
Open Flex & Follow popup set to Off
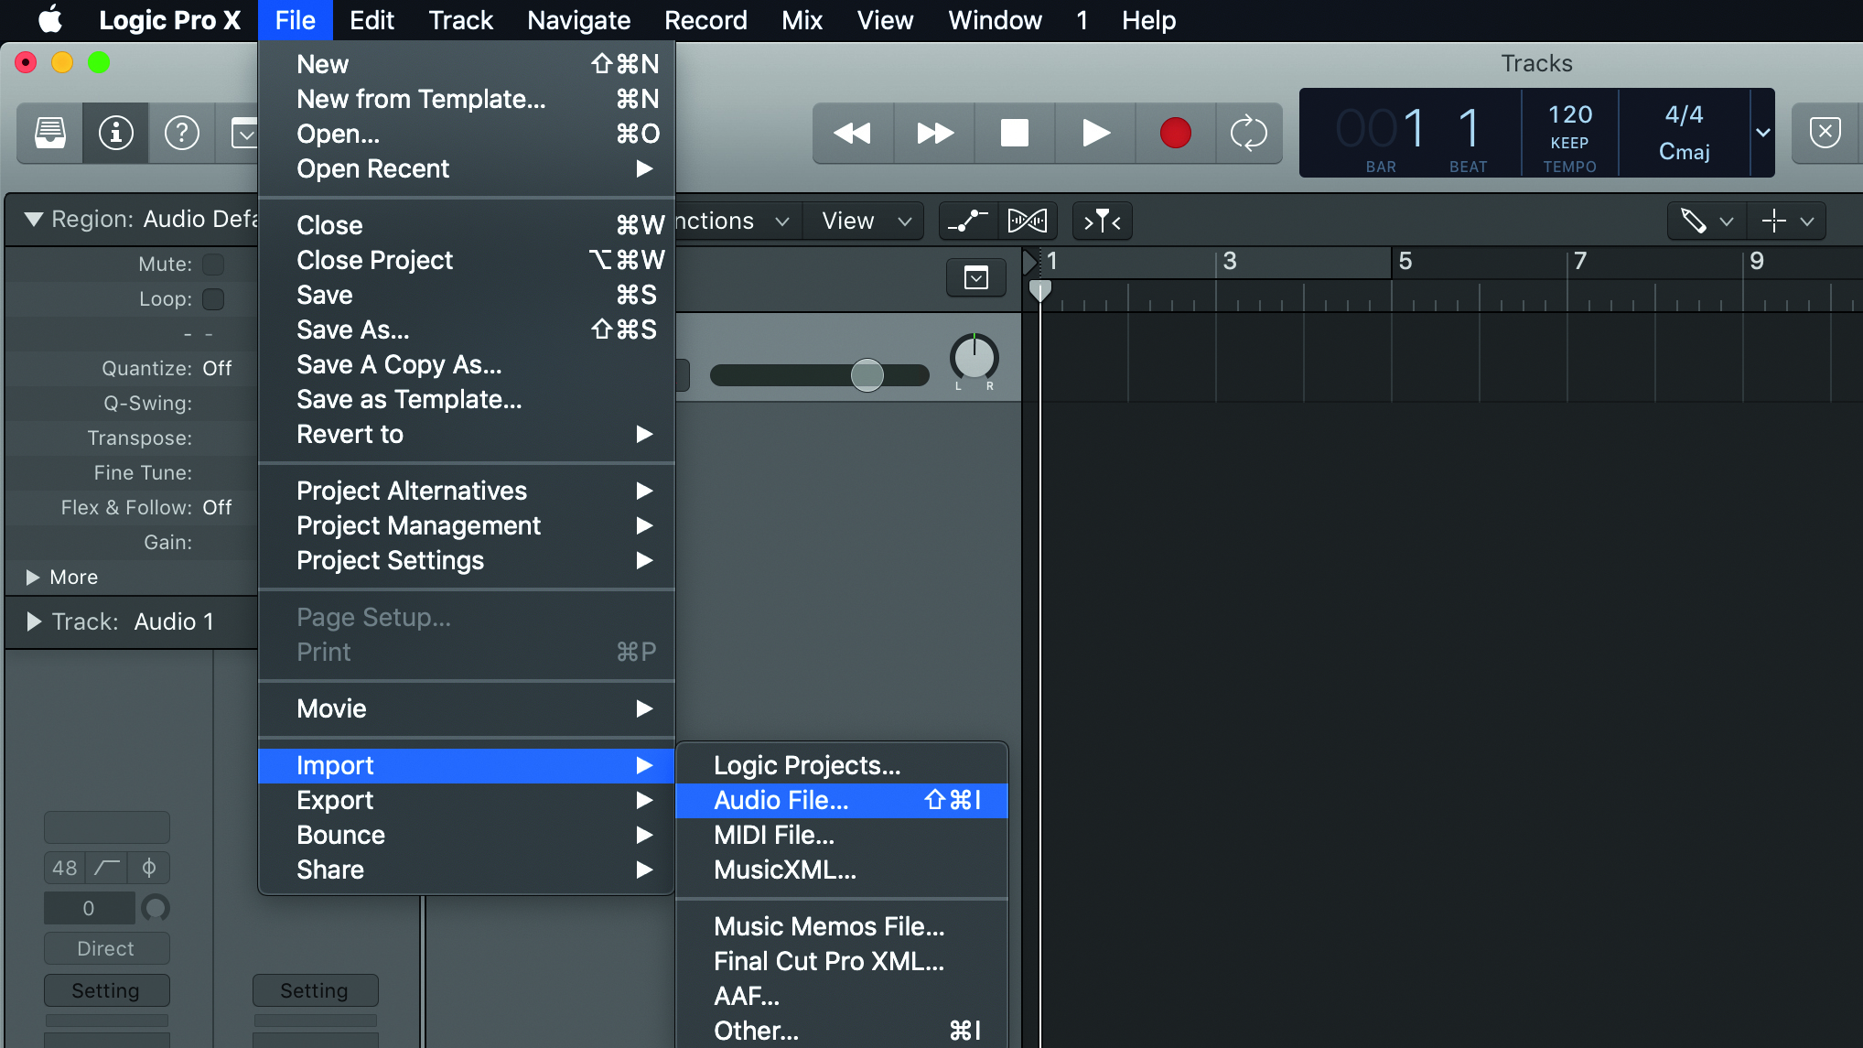coord(217,508)
